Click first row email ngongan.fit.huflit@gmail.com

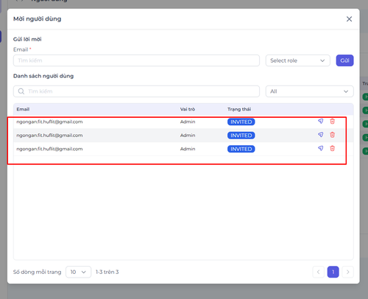(49, 122)
